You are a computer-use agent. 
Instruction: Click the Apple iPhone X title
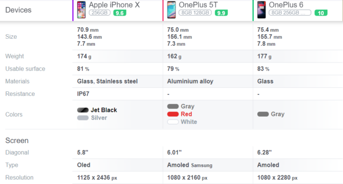click(x=114, y=5)
